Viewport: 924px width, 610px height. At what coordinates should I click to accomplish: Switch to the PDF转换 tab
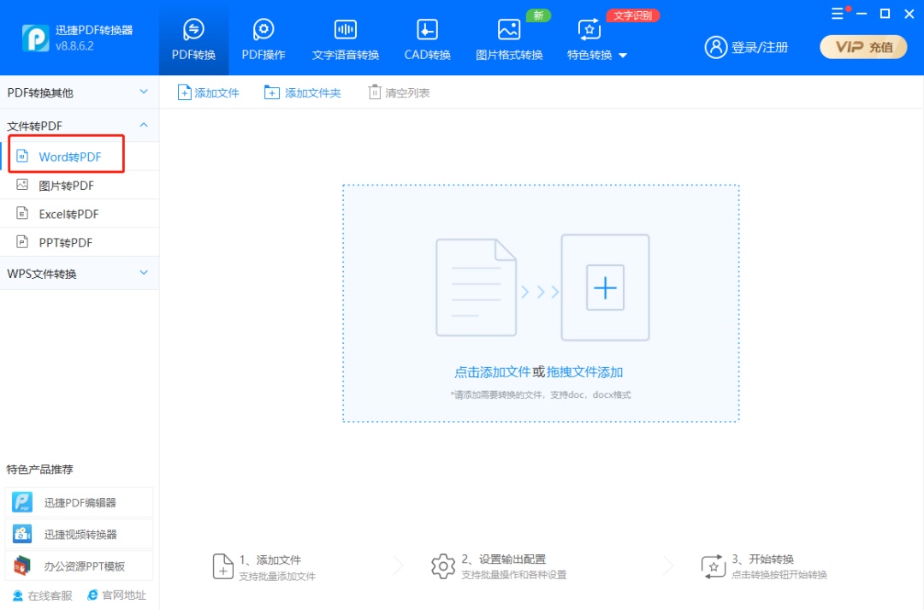click(x=193, y=39)
